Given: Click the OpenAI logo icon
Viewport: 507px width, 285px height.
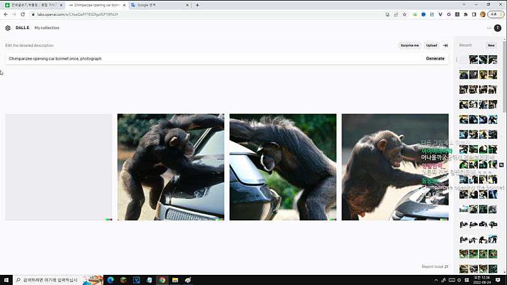Looking at the screenshot, I should pos(8,28).
